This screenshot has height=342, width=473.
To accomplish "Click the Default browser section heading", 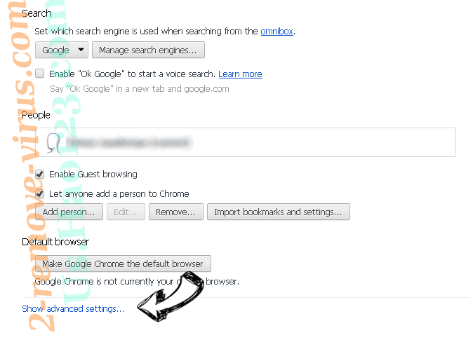I will click(x=55, y=242).
